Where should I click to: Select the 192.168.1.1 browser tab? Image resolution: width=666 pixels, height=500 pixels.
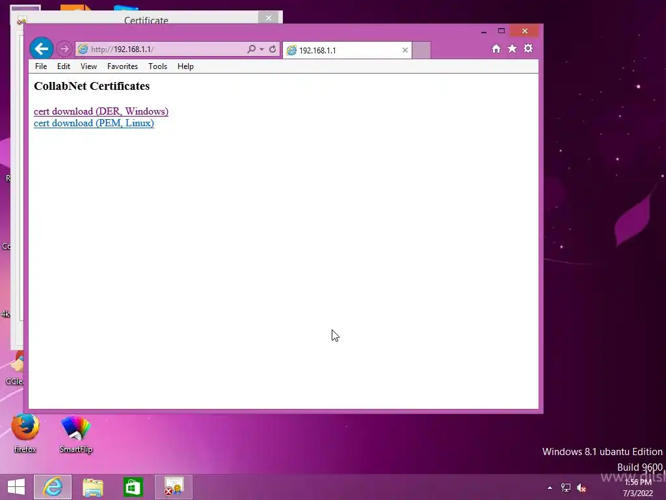pyautogui.click(x=347, y=50)
